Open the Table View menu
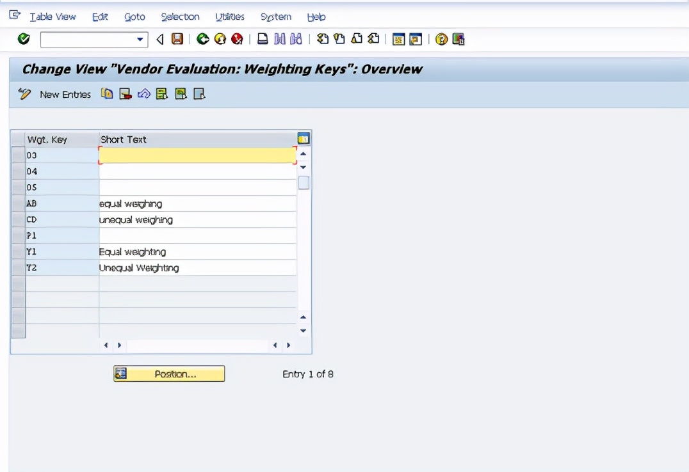The width and height of the screenshot is (689, 472). (x=53, y=17)
